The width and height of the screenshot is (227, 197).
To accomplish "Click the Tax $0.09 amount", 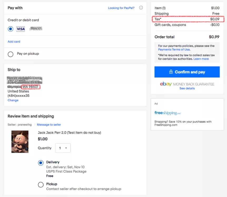I will [x=215, y=19].
